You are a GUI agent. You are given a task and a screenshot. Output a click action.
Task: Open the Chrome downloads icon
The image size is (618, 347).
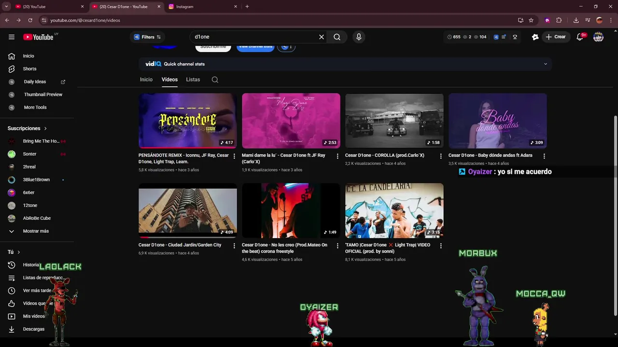576,20
